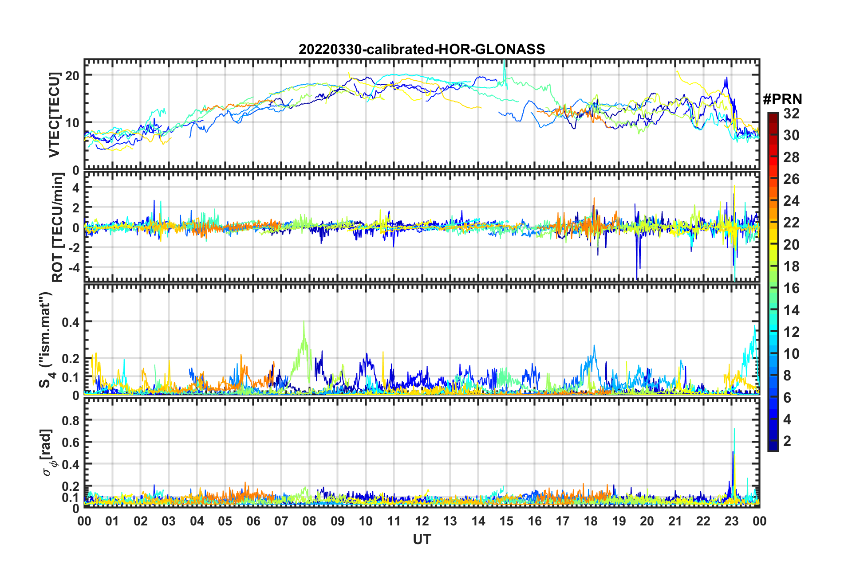This screenshot has height=564, width=844.
Task: Click colorbar tick label 32
Action: pos(791,114)
